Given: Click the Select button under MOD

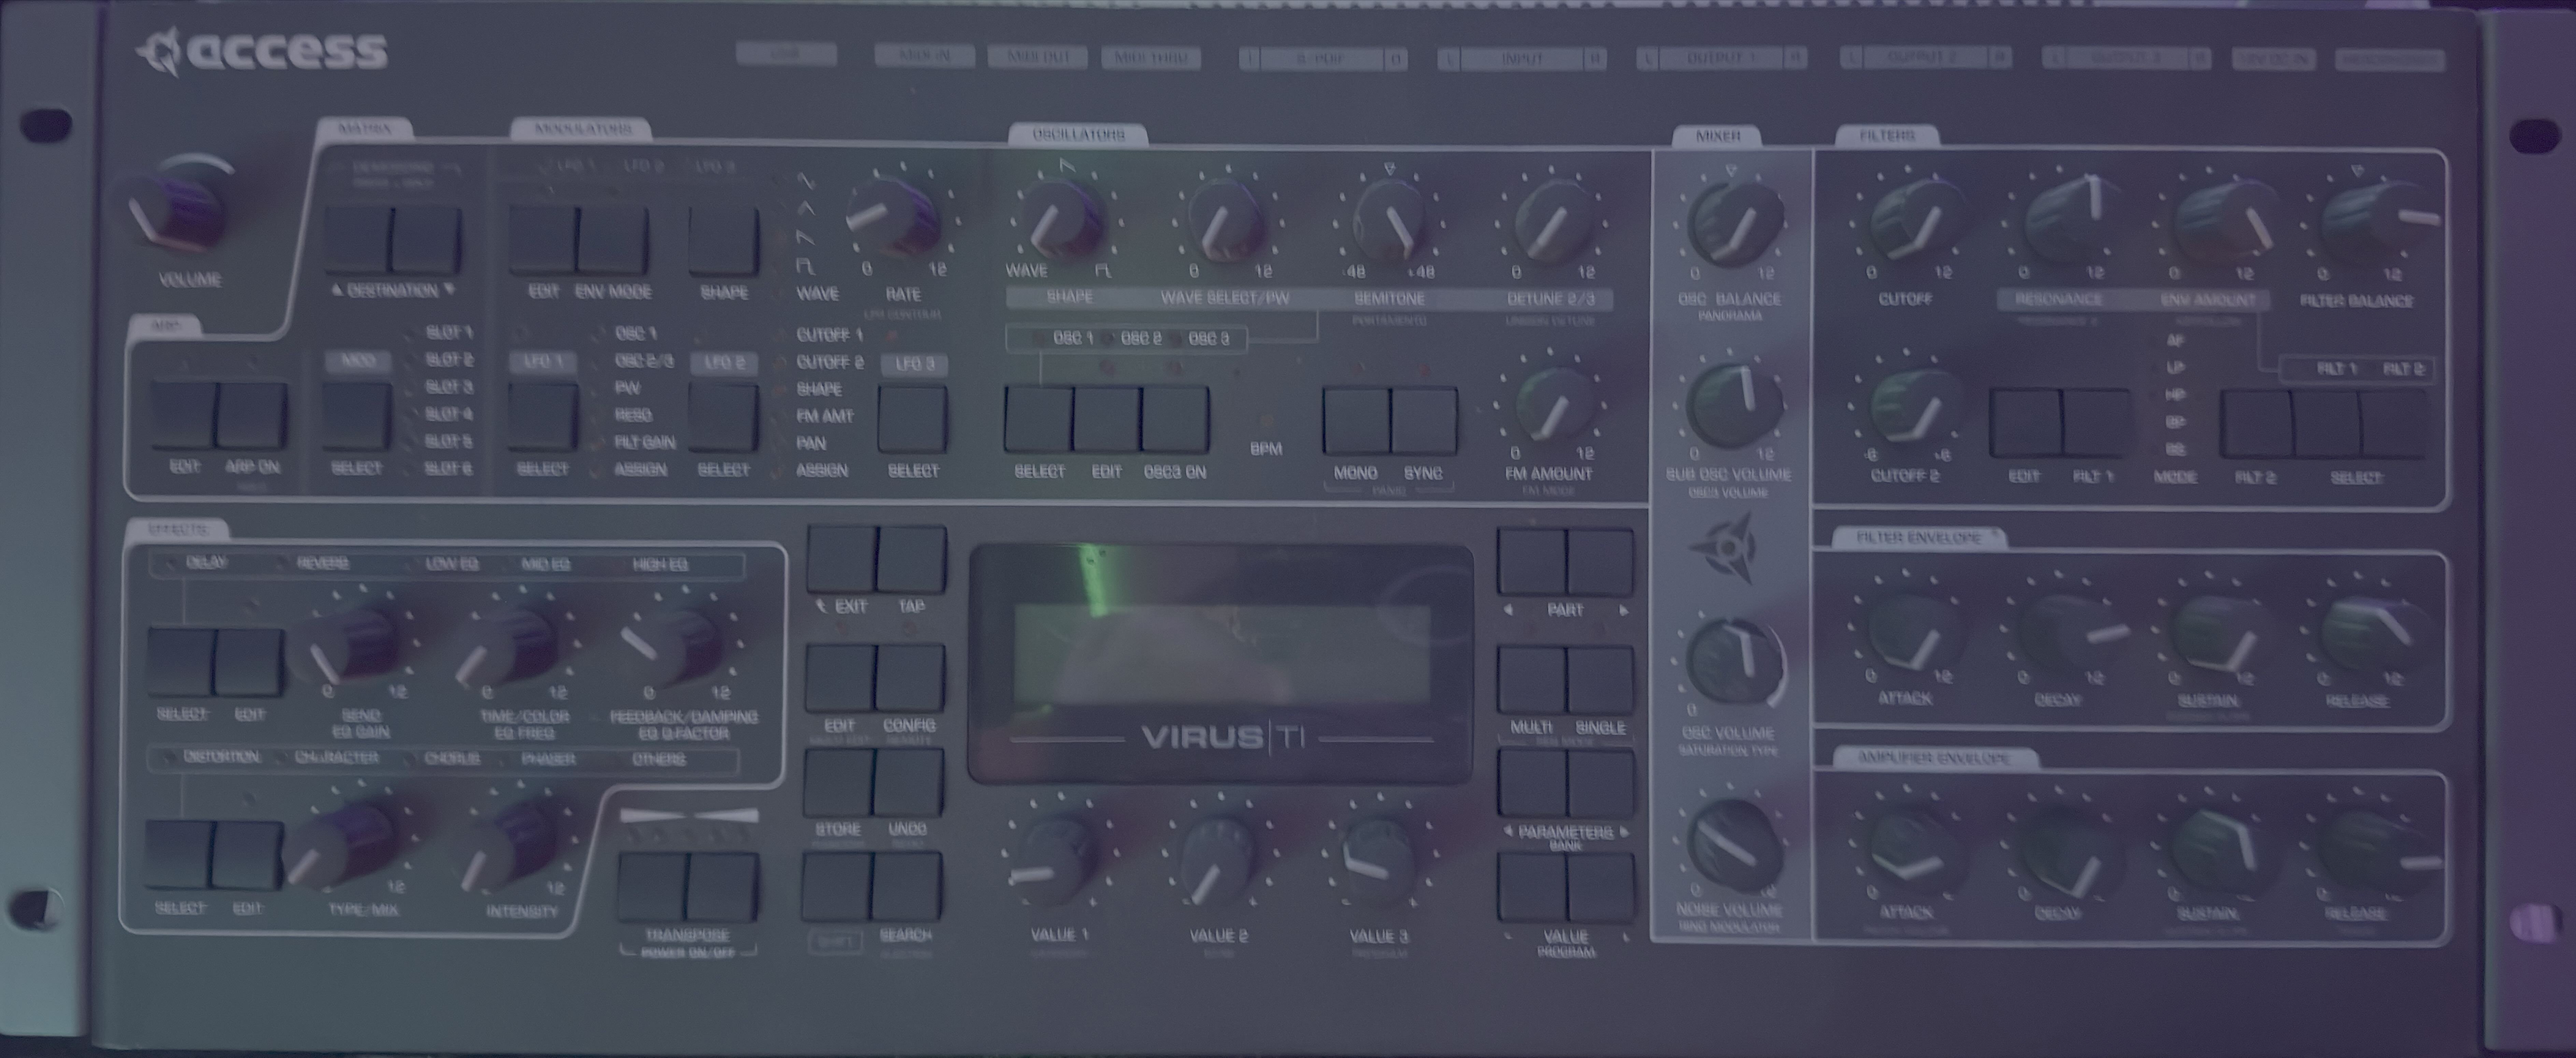Looking at the screenshot, I should click(356, 416).
